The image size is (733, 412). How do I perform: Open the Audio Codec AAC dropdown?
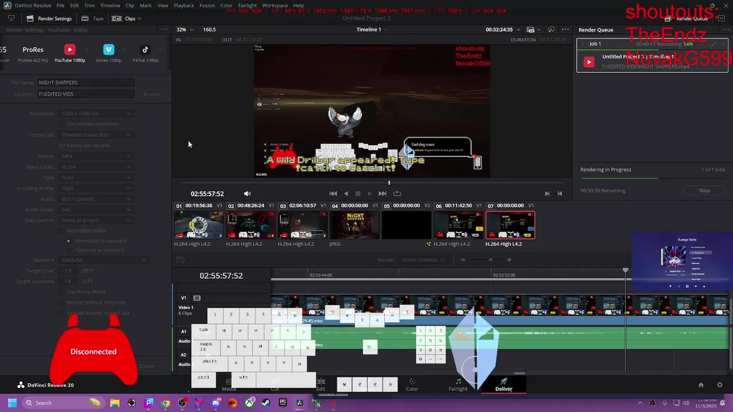tap(96, 209)
